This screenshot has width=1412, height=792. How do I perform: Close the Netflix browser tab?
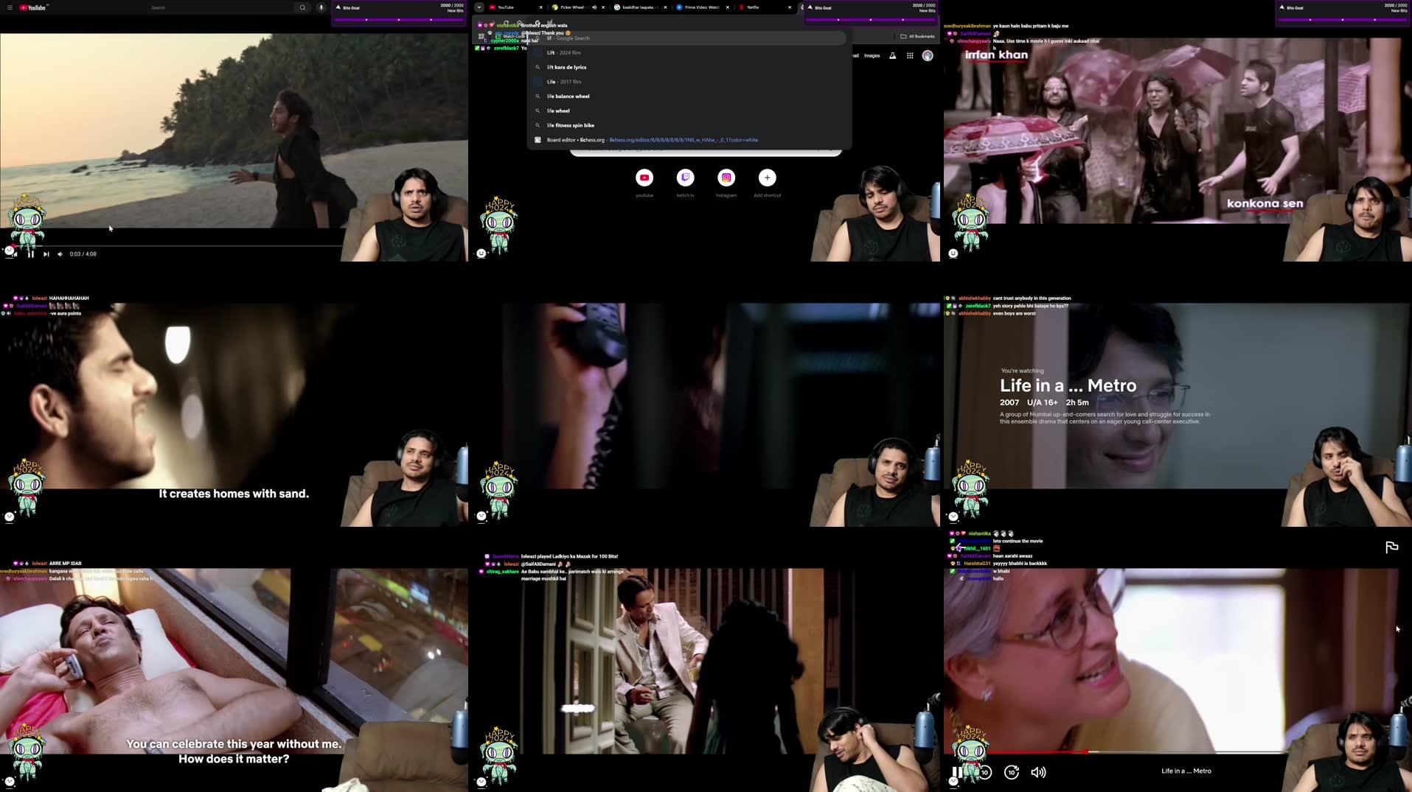[x=789, y=7]
